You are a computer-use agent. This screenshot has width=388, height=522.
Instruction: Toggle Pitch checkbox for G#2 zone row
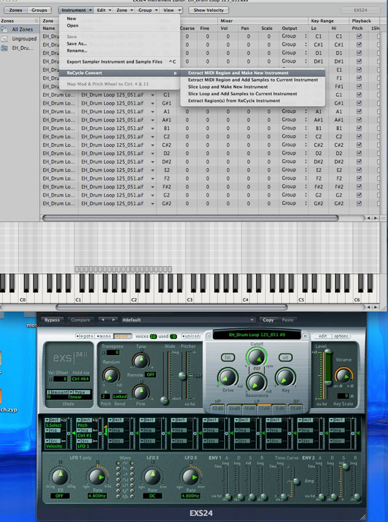(359, 203)
